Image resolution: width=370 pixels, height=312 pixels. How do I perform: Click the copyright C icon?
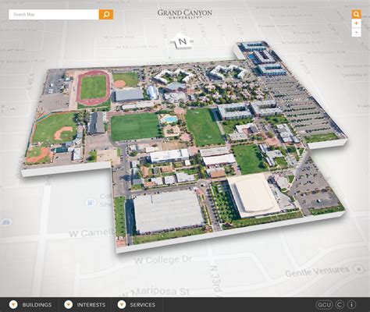(339, 305)
